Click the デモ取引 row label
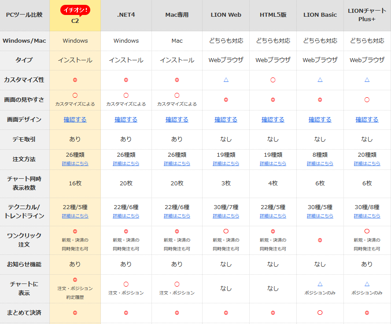The width and height of the screenshot is (391, 324). tap(24, 139)
